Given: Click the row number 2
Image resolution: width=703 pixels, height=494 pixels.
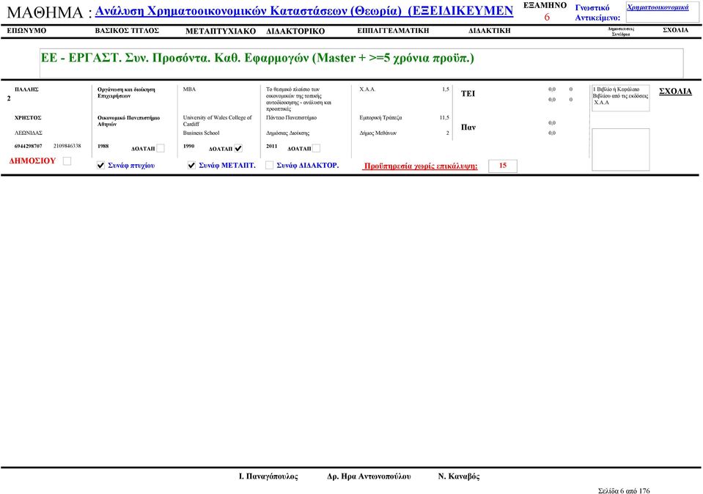Looking at the screenshot, I should [x=9, y=98].
